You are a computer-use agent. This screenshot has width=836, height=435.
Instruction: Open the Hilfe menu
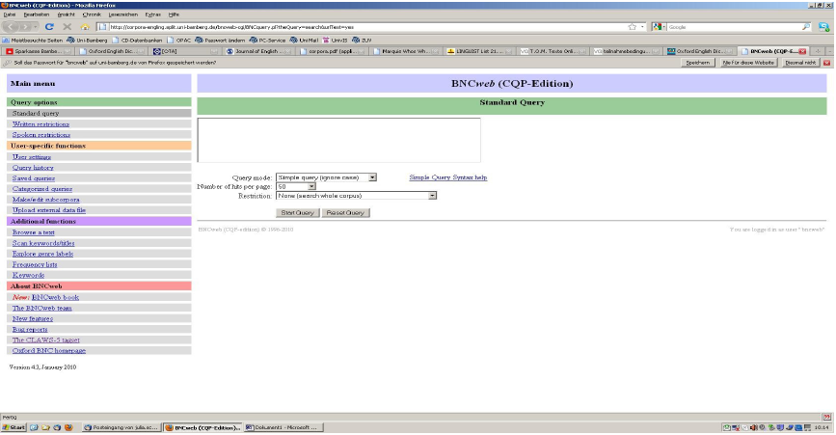(x=174, y=14)
